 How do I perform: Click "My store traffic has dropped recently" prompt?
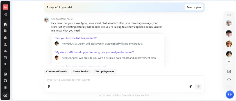94,52
